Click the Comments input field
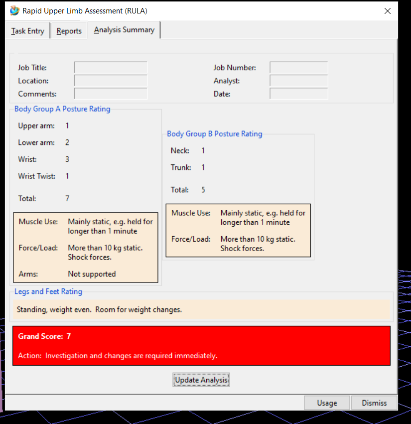The image size is (411, 424). (111, 94)
